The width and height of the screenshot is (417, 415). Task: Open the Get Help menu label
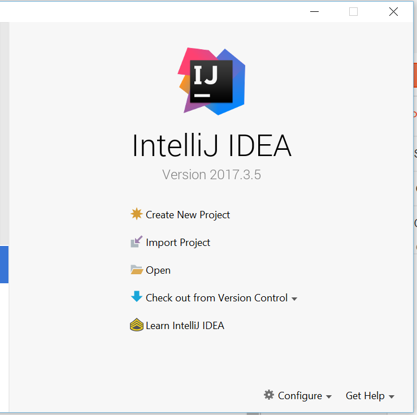(365, 396)
